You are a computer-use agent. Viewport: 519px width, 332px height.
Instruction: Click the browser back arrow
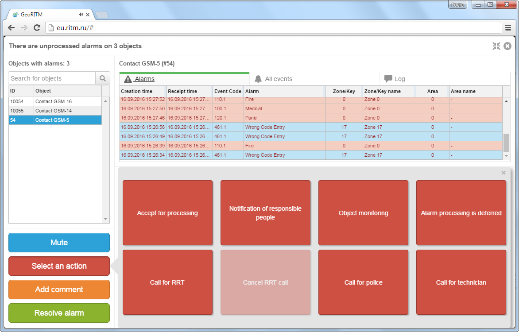[11, 28]
